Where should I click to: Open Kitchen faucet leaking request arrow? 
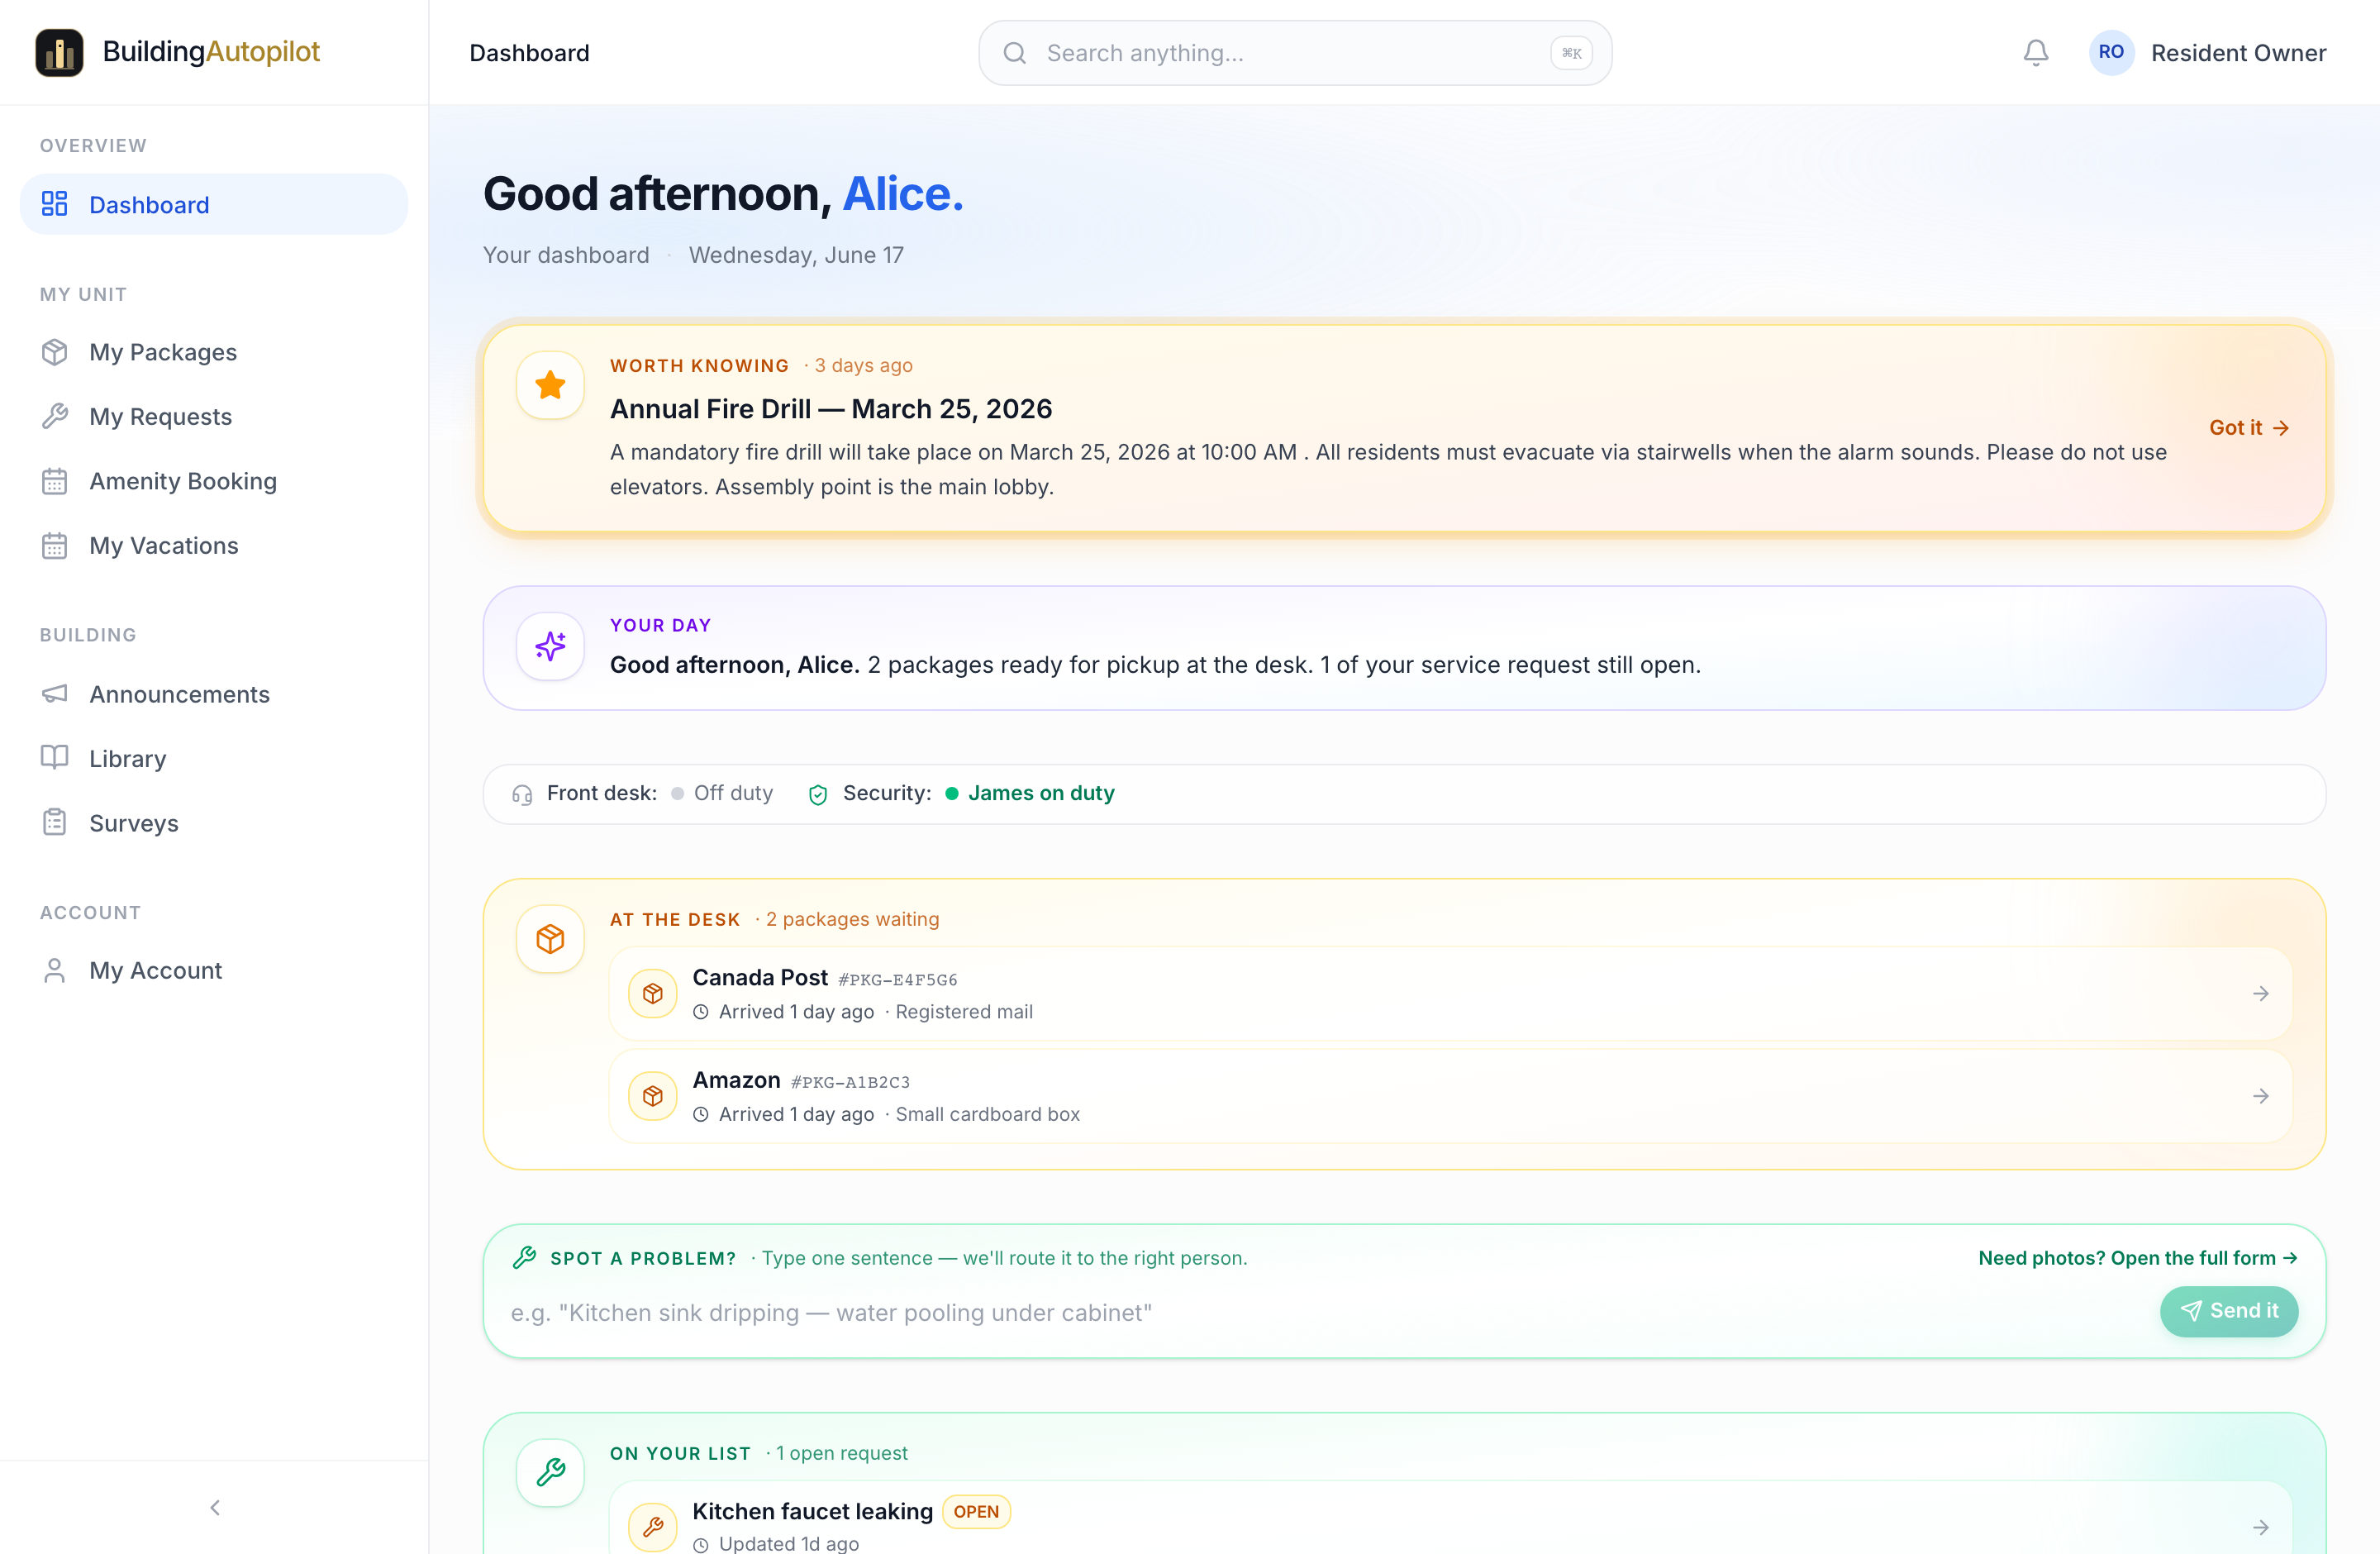click(2260, 1527)
